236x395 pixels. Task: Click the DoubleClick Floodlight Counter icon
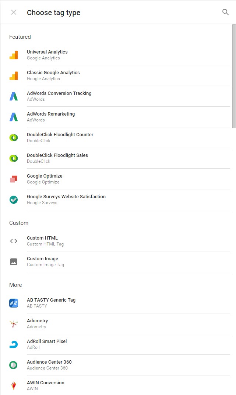pos(14,138)
